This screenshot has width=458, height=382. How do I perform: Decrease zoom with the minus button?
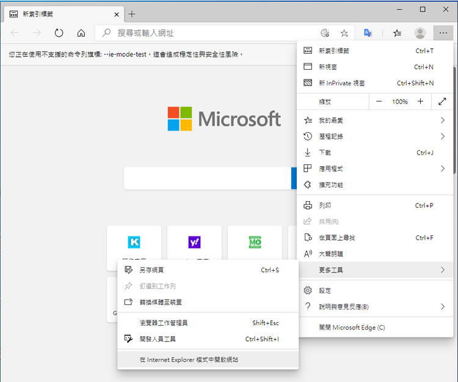(x=379, y=101)
